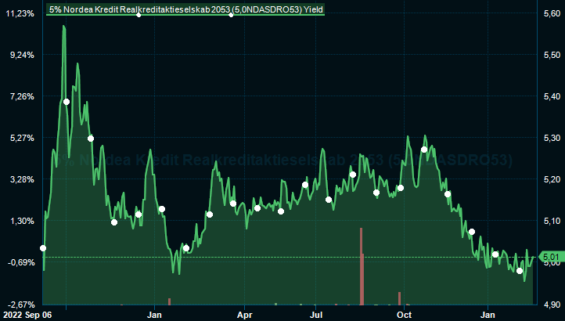The width and height of the screenshot is (565, 321).
Task: Select the marker at the October peak
Action: coord(424,150)
